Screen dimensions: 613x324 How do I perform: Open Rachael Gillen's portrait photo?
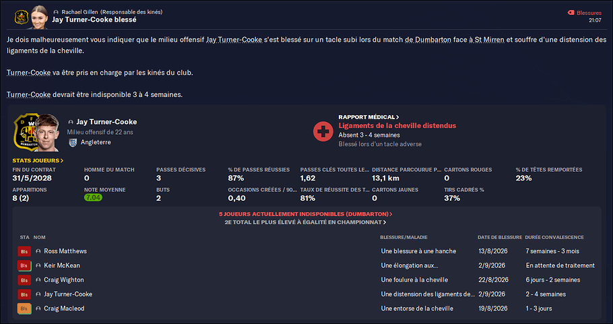(x=38, y=18)
